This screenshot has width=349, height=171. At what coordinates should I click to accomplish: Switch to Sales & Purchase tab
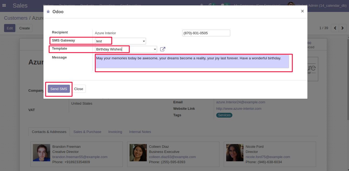87,132
